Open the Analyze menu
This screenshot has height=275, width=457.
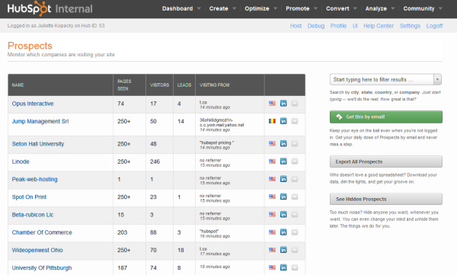coord(376,8)
